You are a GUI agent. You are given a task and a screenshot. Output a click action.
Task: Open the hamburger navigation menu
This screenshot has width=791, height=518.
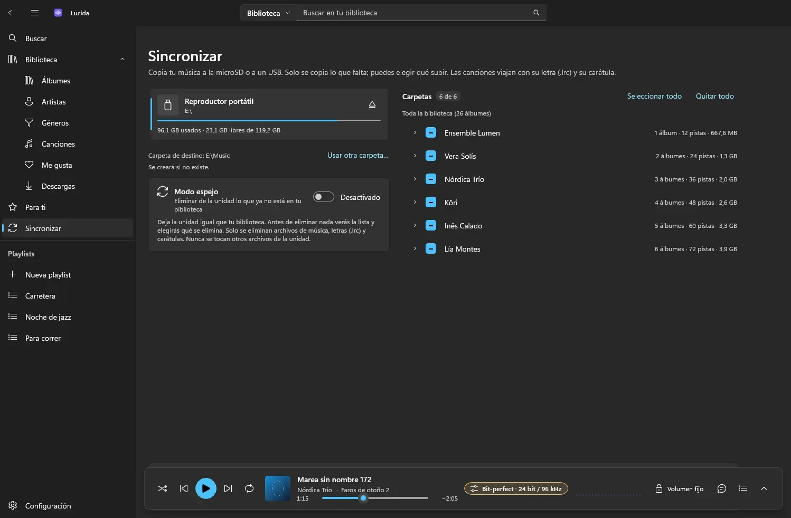[35, 13]
